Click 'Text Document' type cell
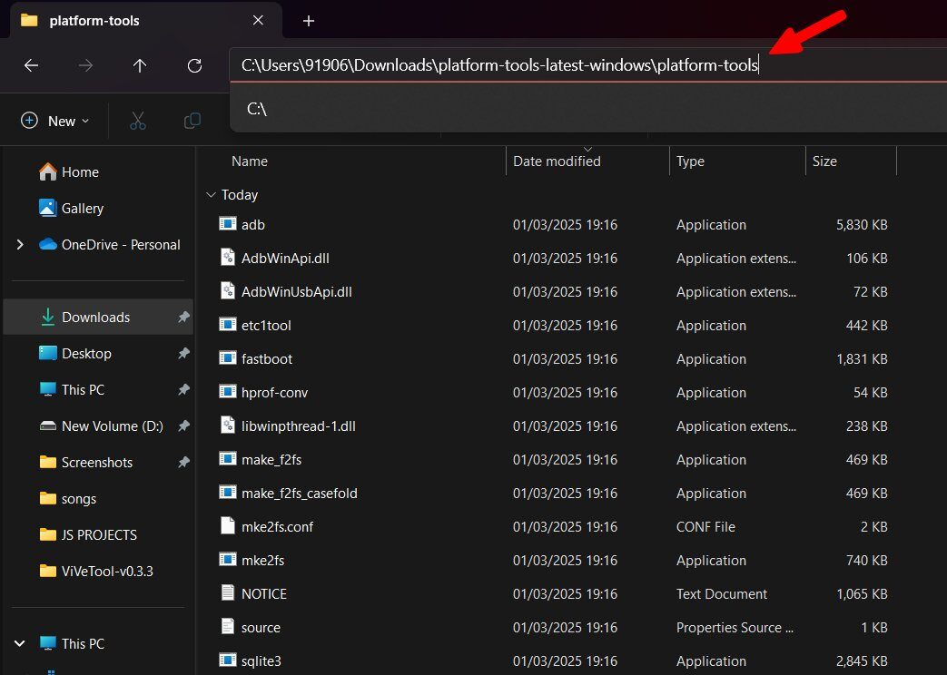 click(722, 593)
